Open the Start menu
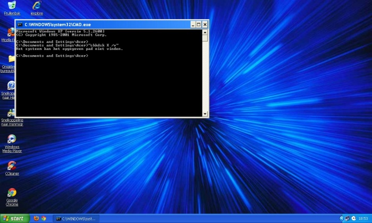This screenshot has width=372, height=223. coord(15,218)
